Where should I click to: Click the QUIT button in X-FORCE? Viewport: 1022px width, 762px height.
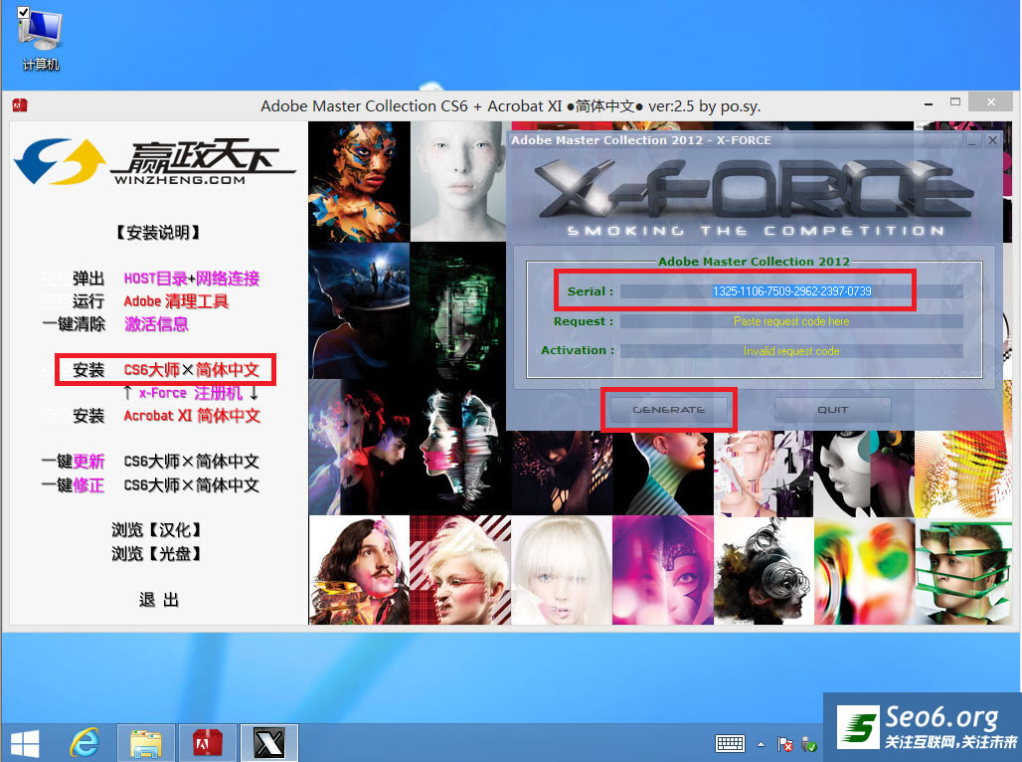click(x=832, y=410)
